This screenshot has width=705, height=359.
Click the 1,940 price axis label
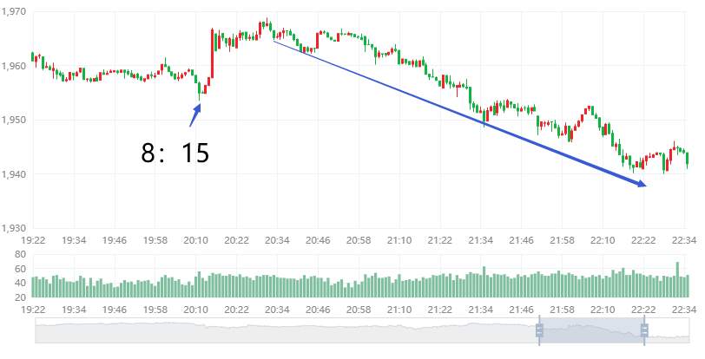tap(14, 174)
